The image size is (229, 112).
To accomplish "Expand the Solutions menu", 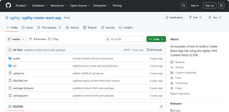I will 40,5.
